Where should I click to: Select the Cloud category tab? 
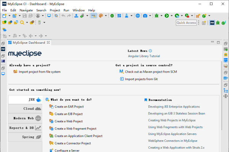pos(25,109)
